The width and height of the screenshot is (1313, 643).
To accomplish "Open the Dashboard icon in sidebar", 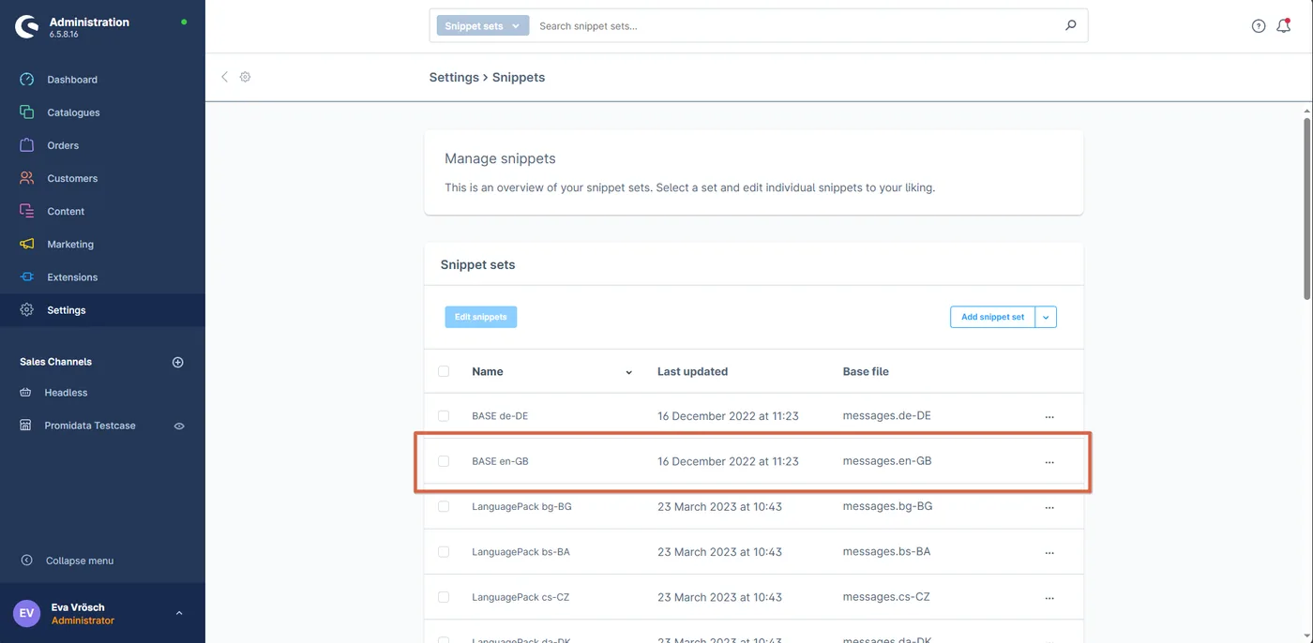I will 27,80.
